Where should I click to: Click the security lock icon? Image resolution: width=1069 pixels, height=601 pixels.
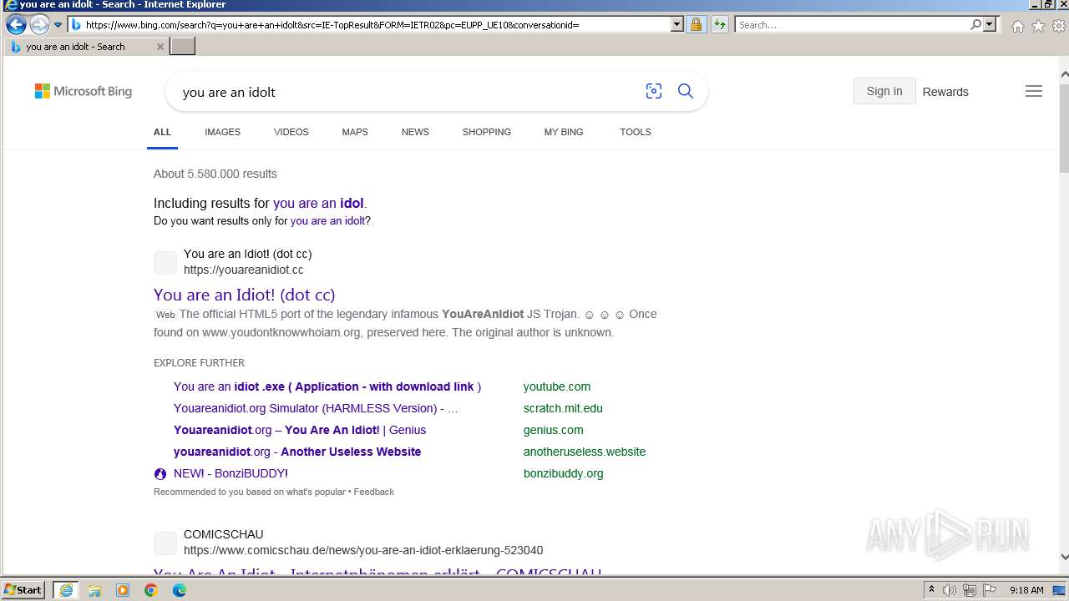point(696,25)
